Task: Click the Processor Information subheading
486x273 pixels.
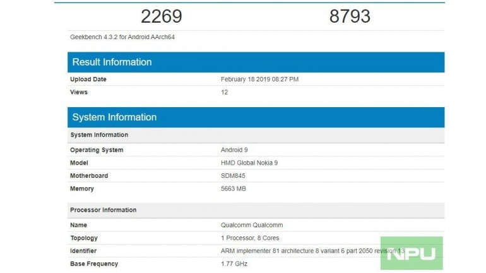Action: click(x=103, y=210)
